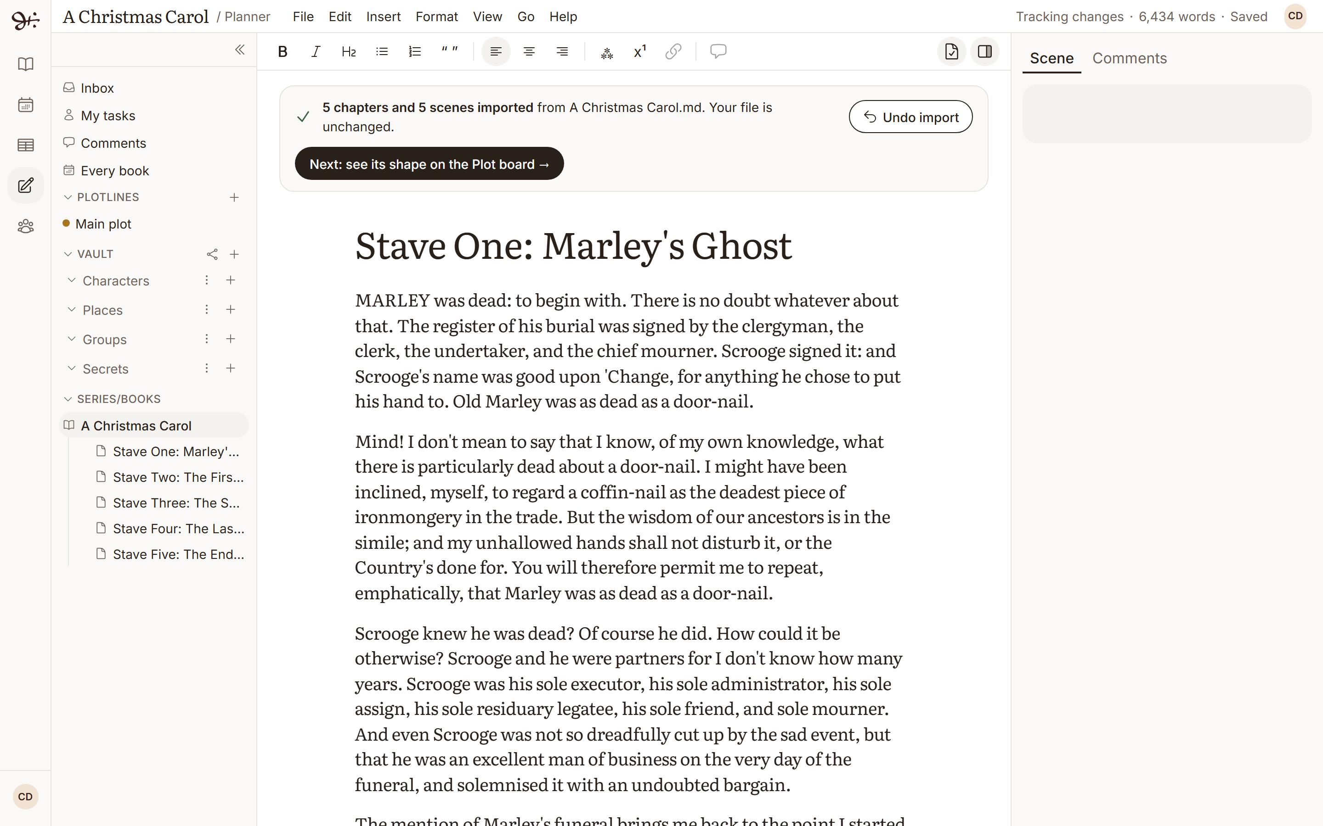Image resolution: width=1323 pixels, height=826 pixels.
Task: Expand the Secrets category
Action: click(71, 369)
